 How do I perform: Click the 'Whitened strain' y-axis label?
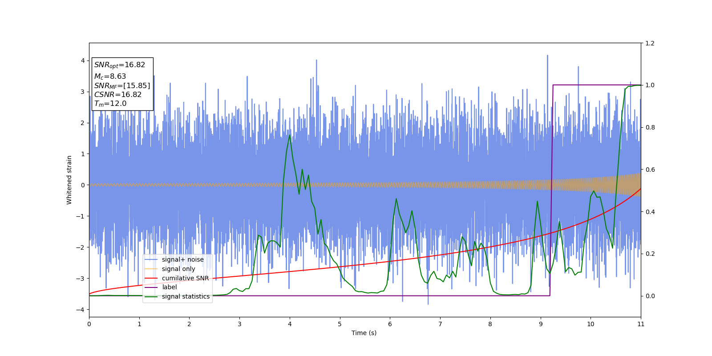(x=69, y=180)
